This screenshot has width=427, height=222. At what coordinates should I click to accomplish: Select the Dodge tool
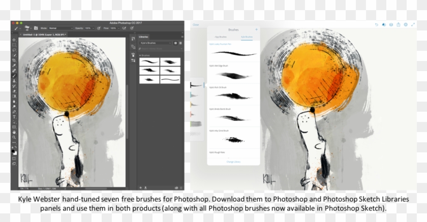tap(14, 107)
